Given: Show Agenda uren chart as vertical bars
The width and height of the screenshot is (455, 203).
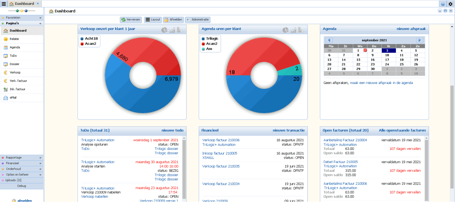Looking at the screenshot, I should pyautogui.click(x=294, y=30).
